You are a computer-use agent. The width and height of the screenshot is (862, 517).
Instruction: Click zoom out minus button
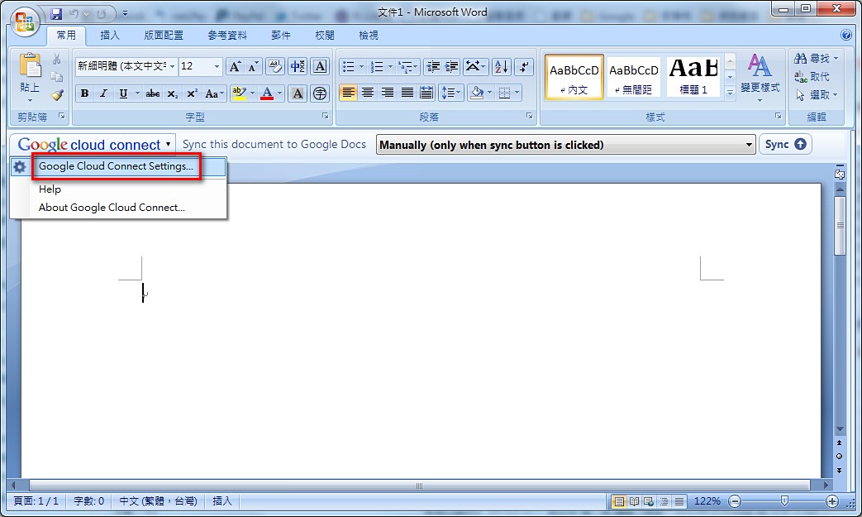pos(735,501)
